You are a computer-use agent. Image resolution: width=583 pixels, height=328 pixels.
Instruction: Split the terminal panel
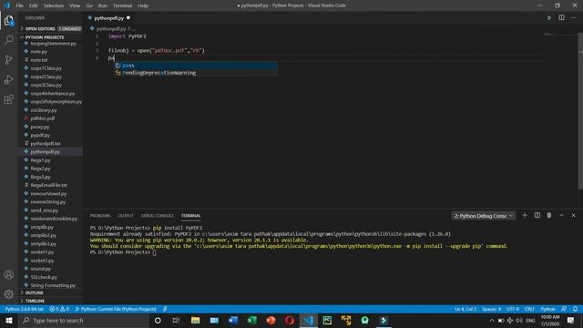click(x=537, y=215)
